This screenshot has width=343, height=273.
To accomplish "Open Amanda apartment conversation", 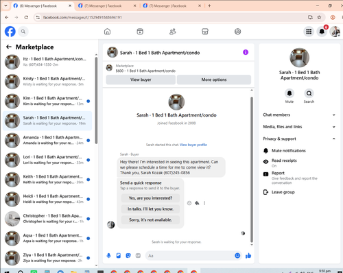I will (x=47, y=140).
